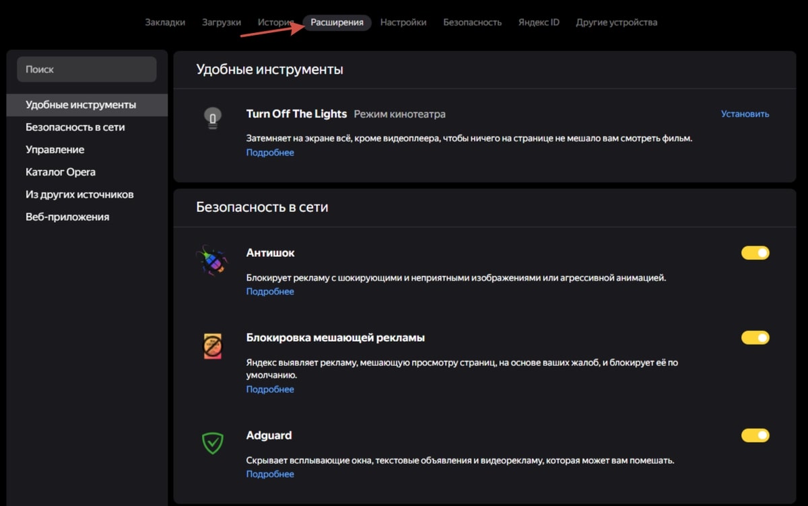The width and height of the screenshot is (808, 506).
Task: Open the История tab
Action: pyautogui.click(x=275, y=22)
